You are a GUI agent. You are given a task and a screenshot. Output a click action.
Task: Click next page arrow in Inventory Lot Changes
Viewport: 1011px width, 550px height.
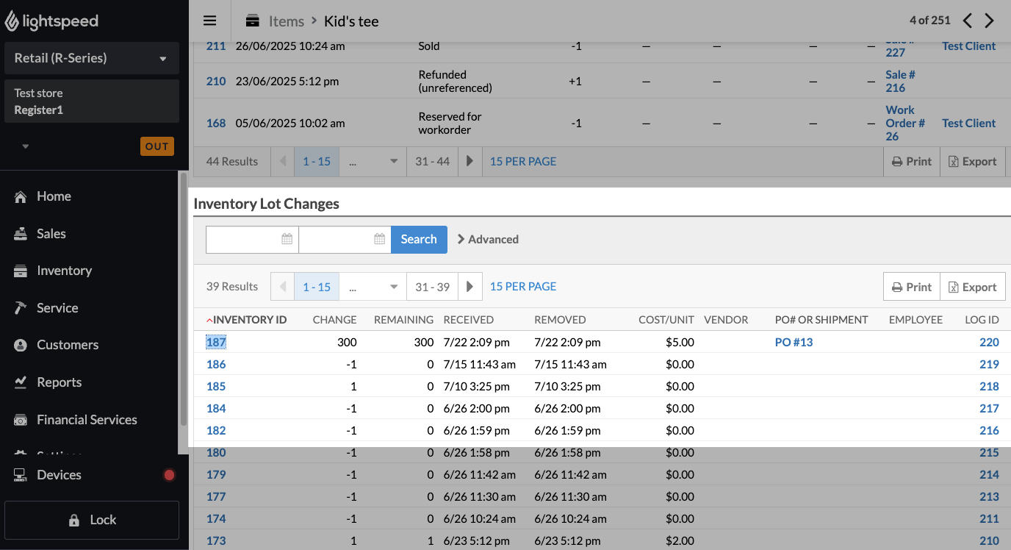[469, 287]
